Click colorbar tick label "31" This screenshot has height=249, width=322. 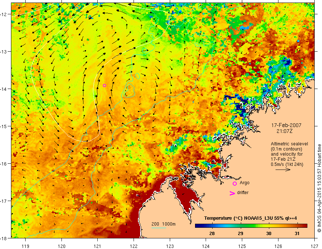click(297, 233)
